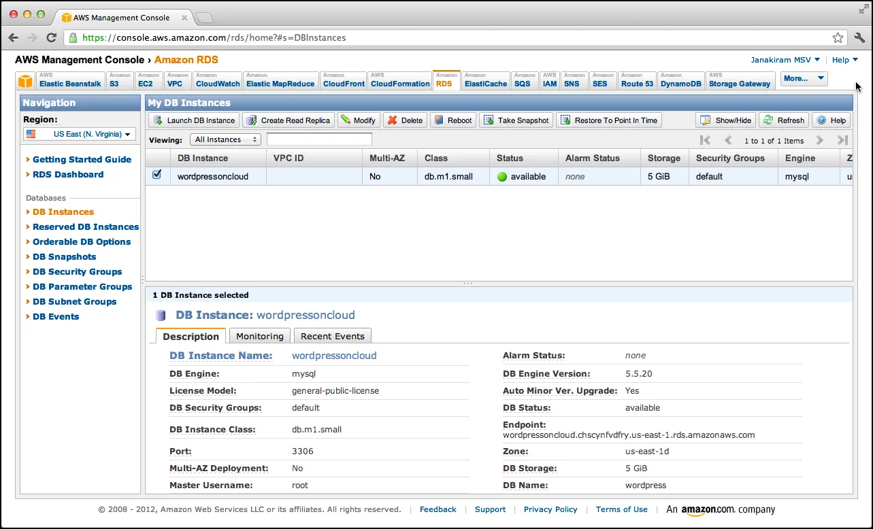
Task: Click the instance filter text field
Action: click(319, 139)
